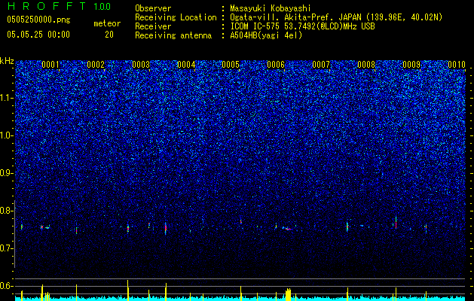The image size is (474, 301).
Task: Click the Receiving Location label
Action: pos(176,17)
